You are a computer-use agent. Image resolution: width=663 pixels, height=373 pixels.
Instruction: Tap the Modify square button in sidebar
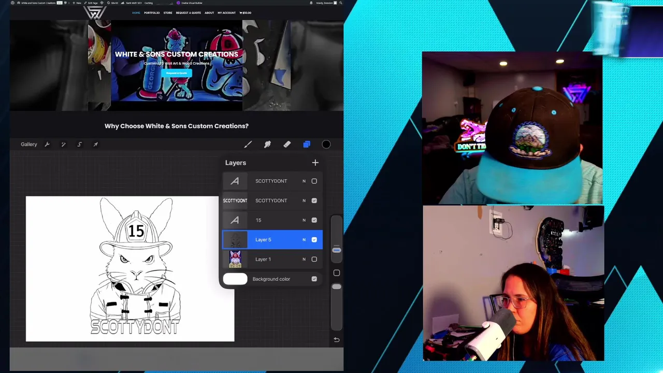click(337, 273)
